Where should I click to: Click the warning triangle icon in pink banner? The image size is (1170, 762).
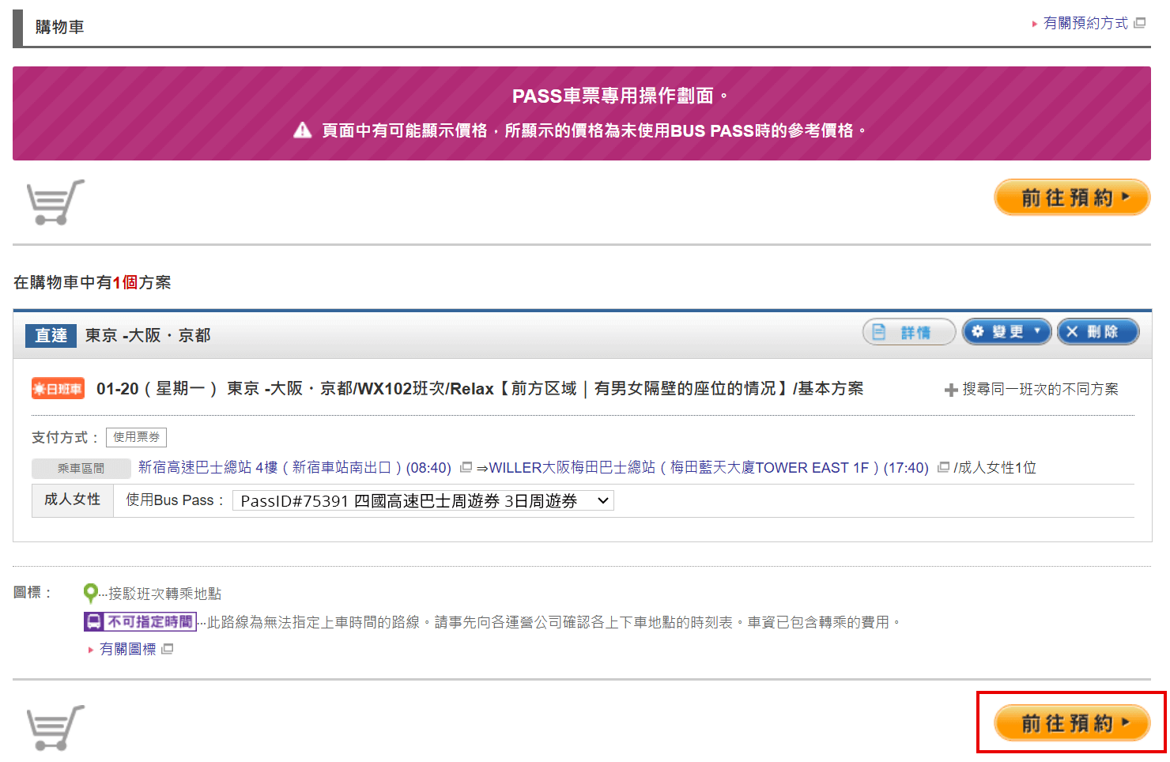(x=303, y=130)
